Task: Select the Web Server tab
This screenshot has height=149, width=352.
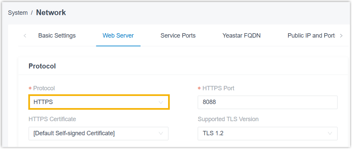Action: point(118,36)
